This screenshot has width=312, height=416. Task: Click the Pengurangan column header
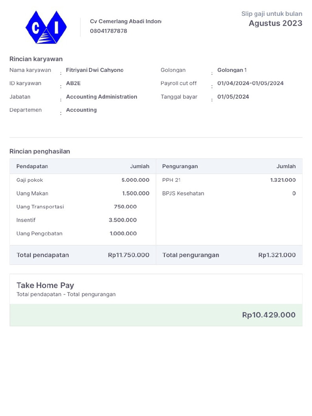[x=180, y=167]
